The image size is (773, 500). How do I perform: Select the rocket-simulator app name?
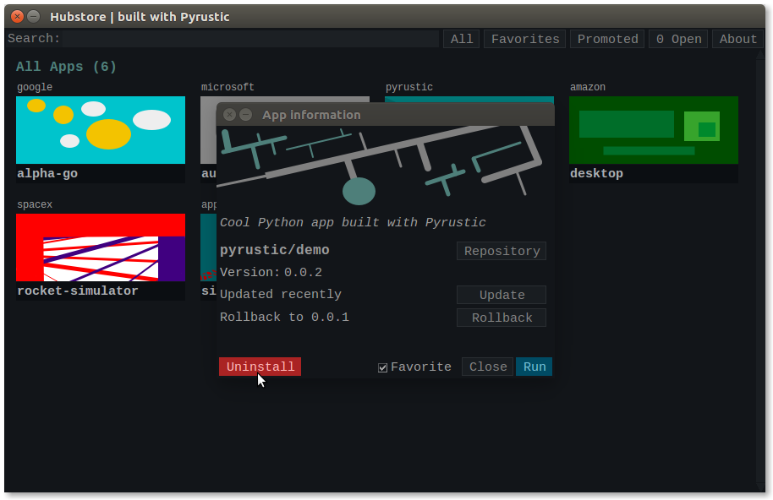pos(78,291)
